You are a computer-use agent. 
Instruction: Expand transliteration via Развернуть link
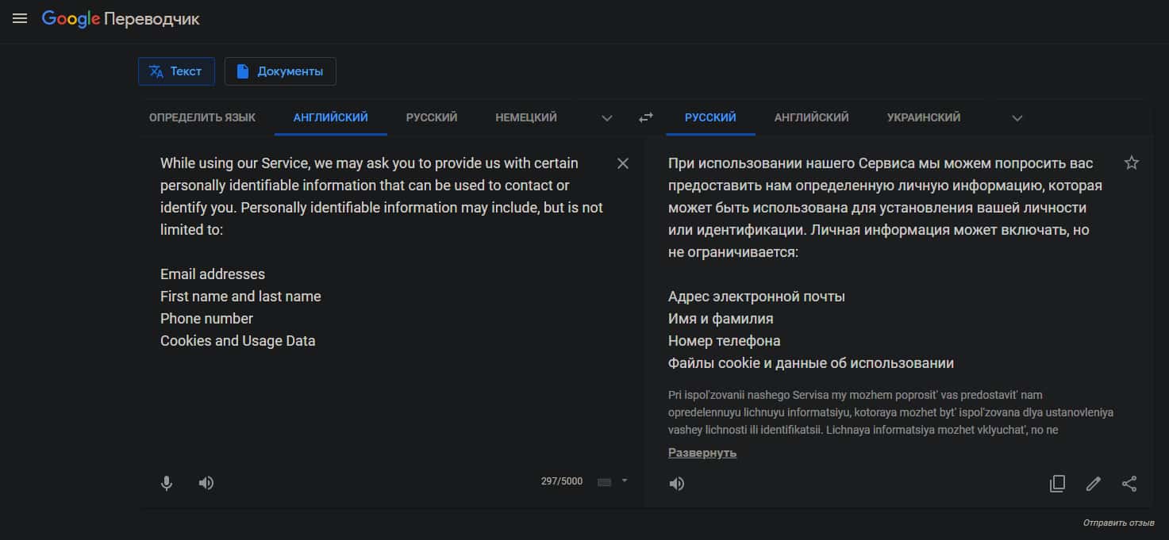click(702, 453)
